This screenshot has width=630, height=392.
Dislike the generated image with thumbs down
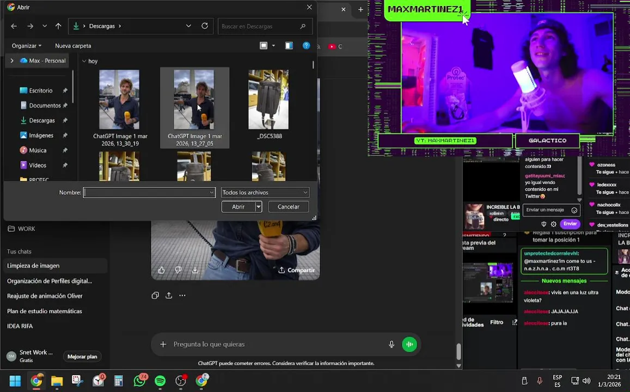178,270
